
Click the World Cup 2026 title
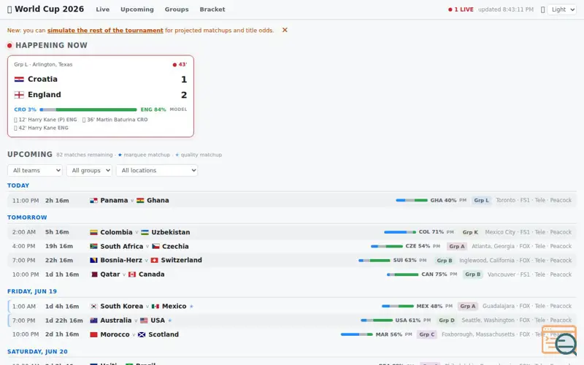coord(49,9)
